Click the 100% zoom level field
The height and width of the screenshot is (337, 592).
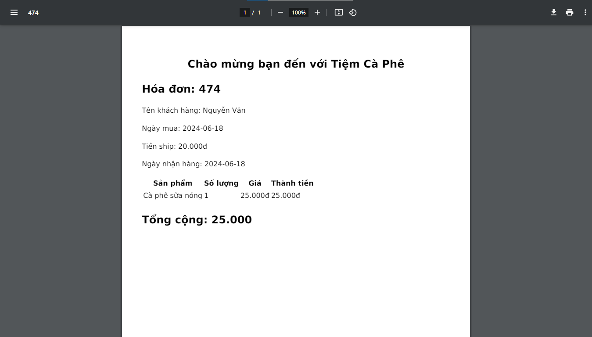tap(299, 12)
